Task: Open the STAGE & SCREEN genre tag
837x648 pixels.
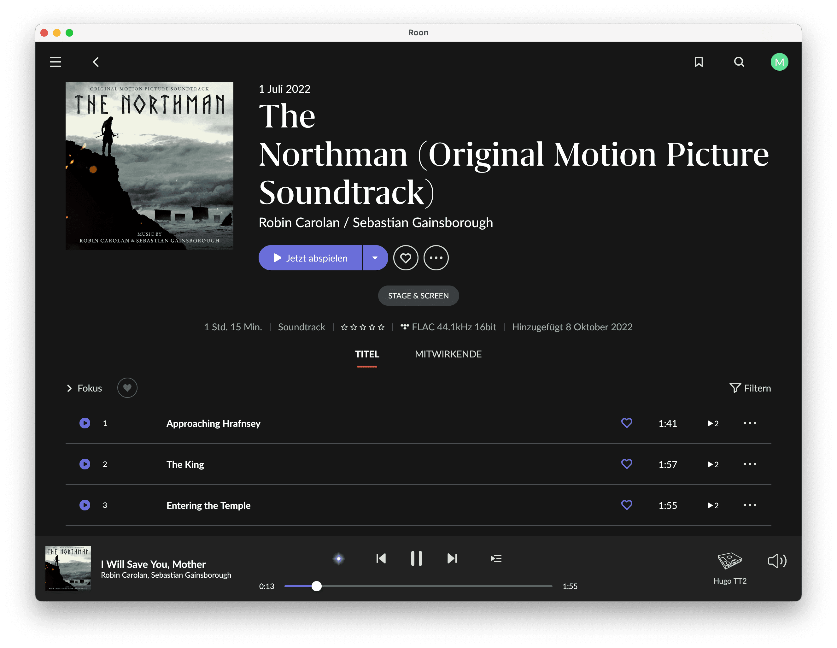Action: click(x=418, y=296)
